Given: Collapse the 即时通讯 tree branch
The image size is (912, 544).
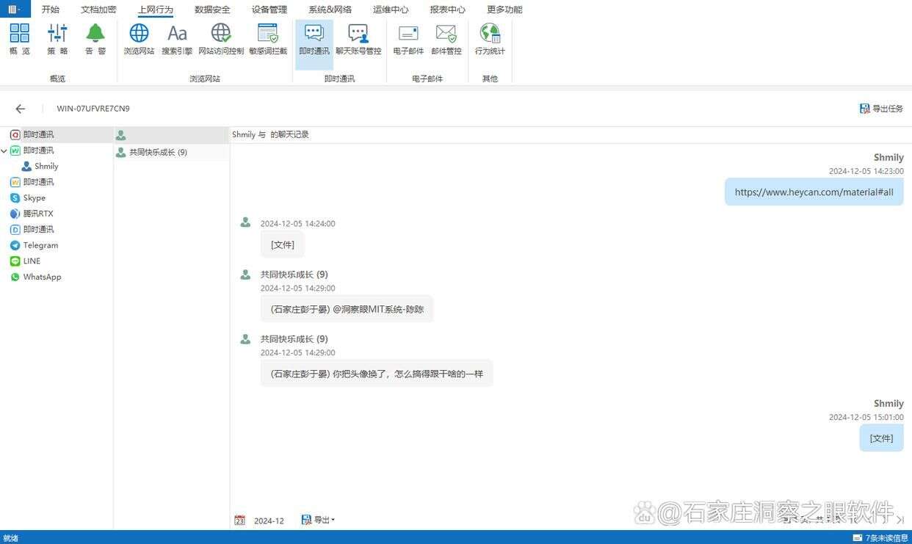Looking at the screenshot, I should pyautogui.click(x=4, y=150).
